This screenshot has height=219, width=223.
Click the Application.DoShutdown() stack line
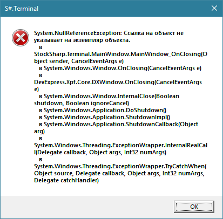coord(103,110)
